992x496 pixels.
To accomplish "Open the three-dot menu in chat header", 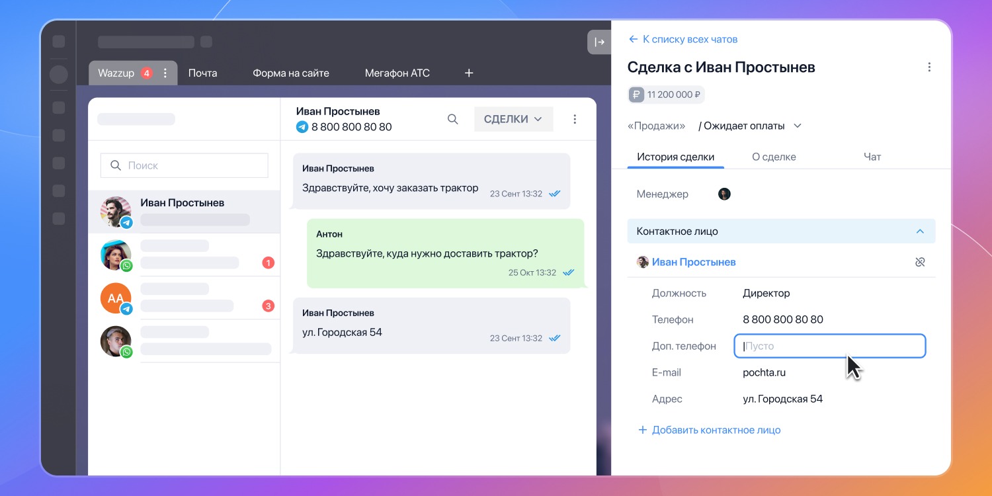I will 574,119.
